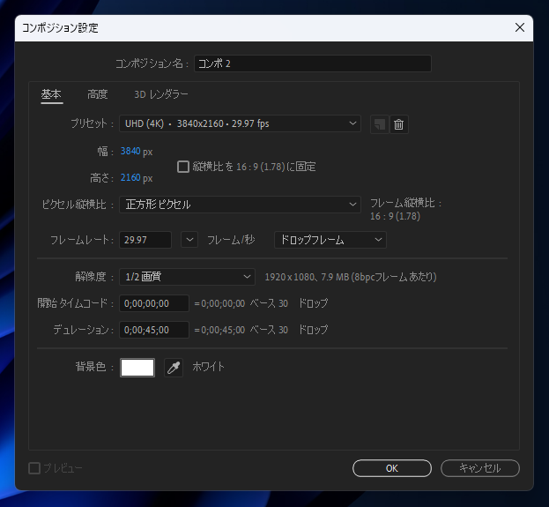The width and height of the screenshot is (549, 507).
Task: Click the delete preset trash icon
Action: (x=399, y=124)
